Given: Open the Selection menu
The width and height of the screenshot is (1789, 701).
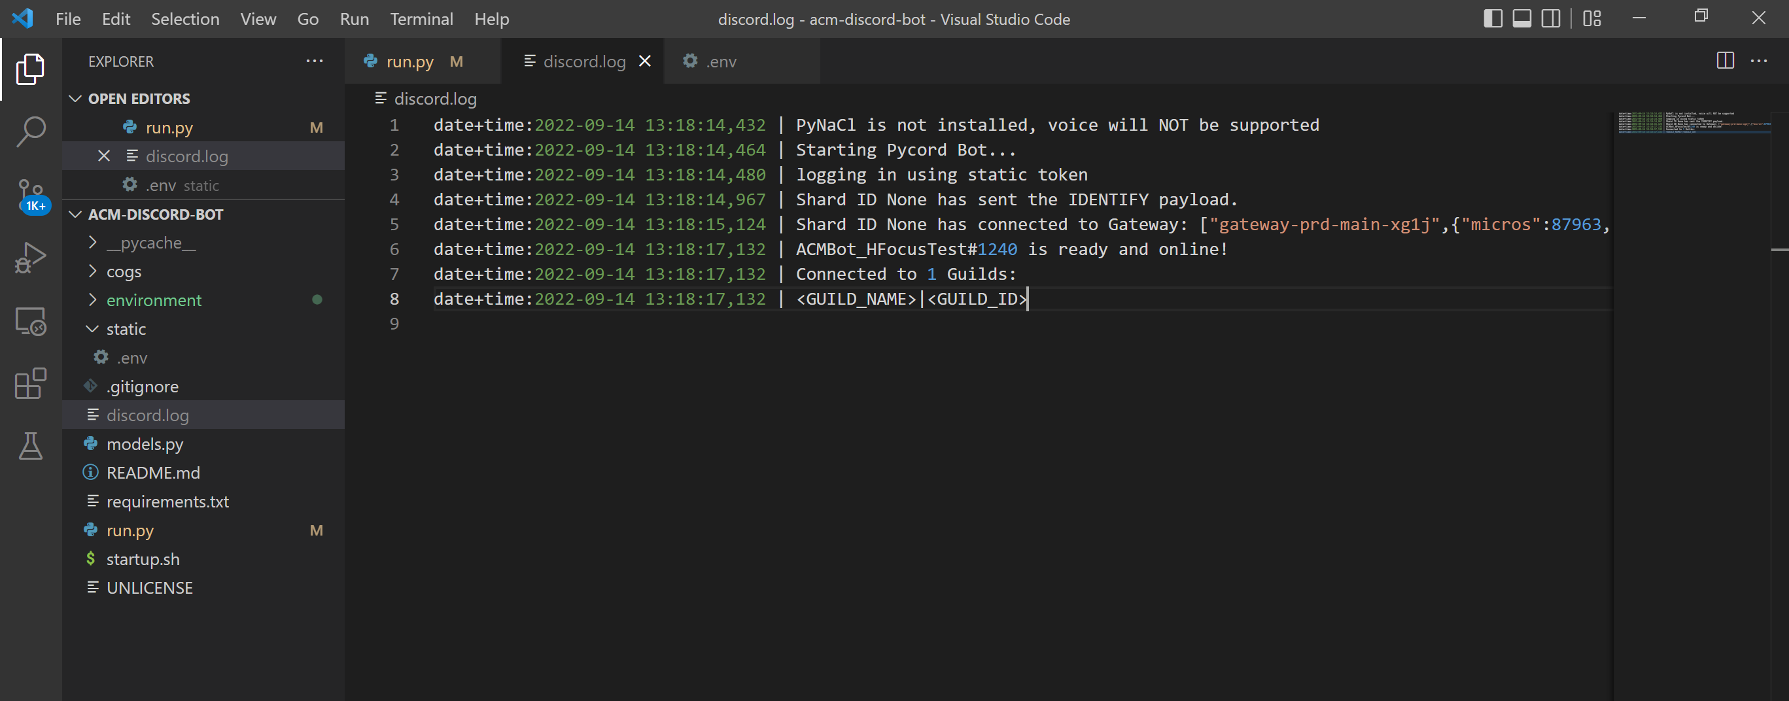Looking at the screenshot, I should click(x=185, y=19).
